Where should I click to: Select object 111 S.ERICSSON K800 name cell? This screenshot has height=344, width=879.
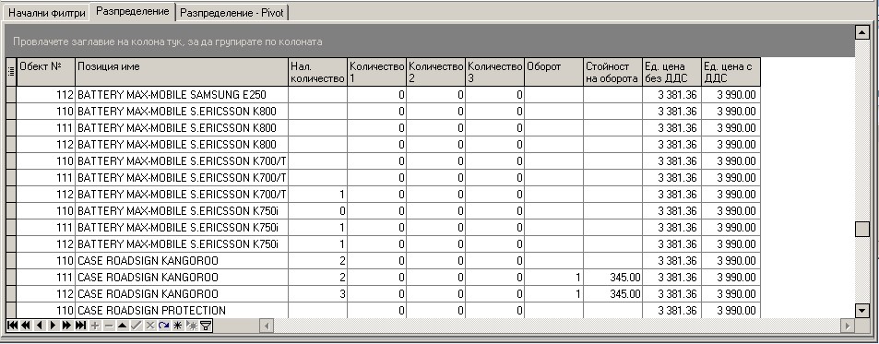[182, 128]
